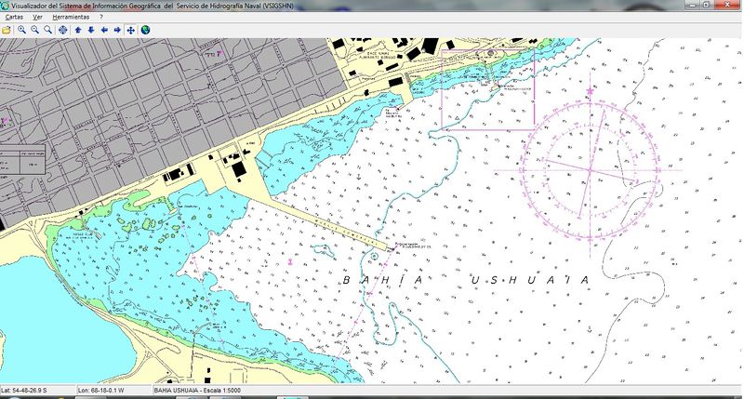Click the center of the magenta compass rose
This screenshot has width=744, height=399.
point(591,171)
